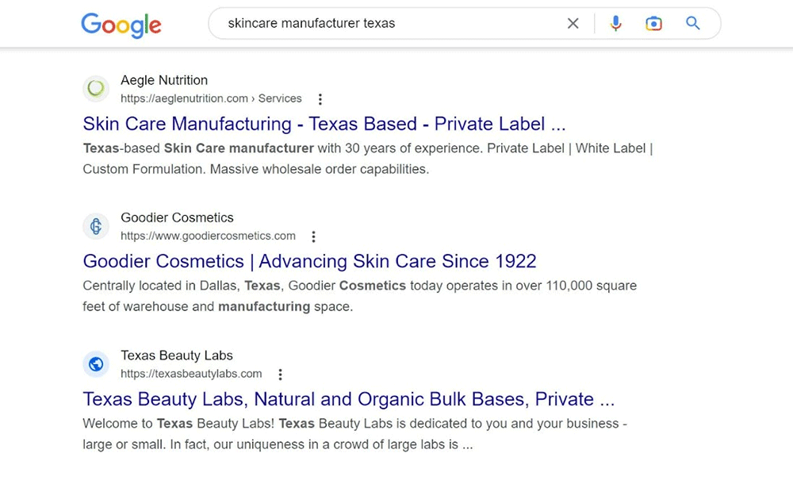Open more options for Aegle Nutrition result
Viewport: 793px width, 488px height.
[320, 99]
